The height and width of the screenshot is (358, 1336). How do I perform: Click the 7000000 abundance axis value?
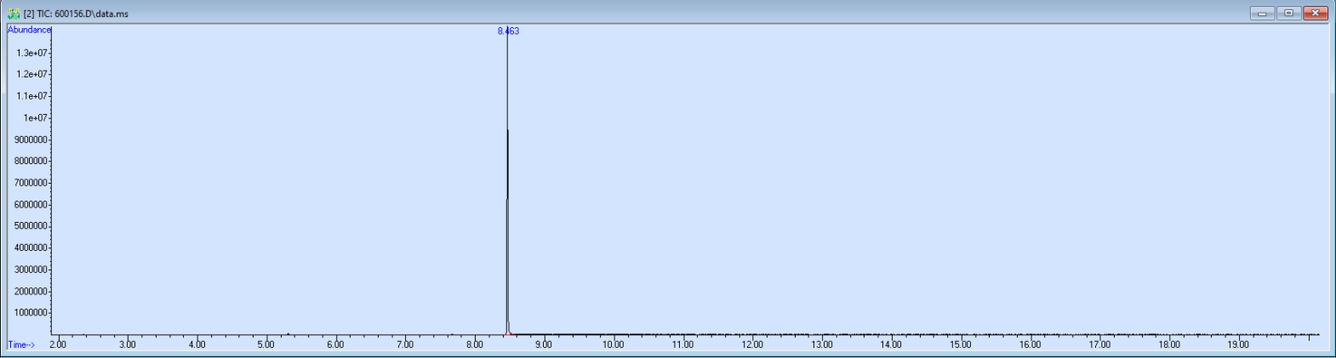31,183
